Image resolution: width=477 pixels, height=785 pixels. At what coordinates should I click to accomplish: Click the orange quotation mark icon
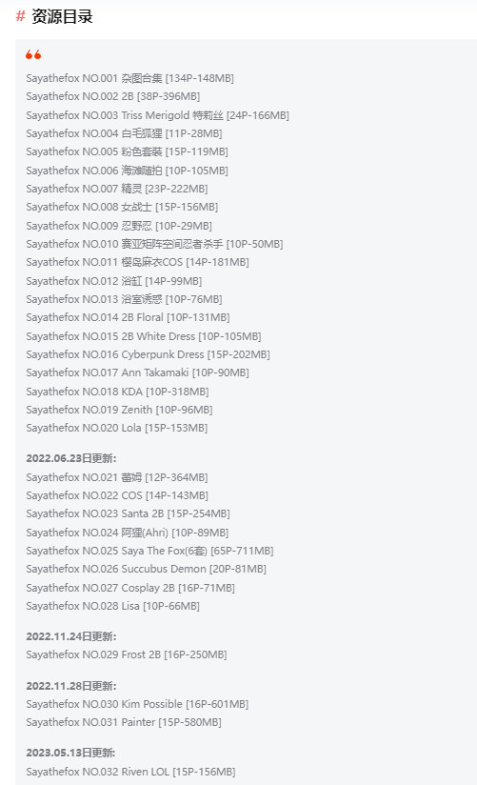pos(33,54)
